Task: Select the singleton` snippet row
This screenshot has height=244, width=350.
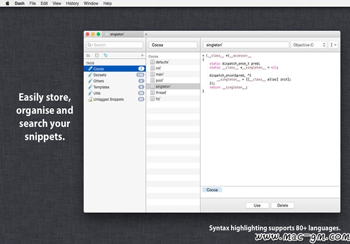Action: (x=173, y=86)
